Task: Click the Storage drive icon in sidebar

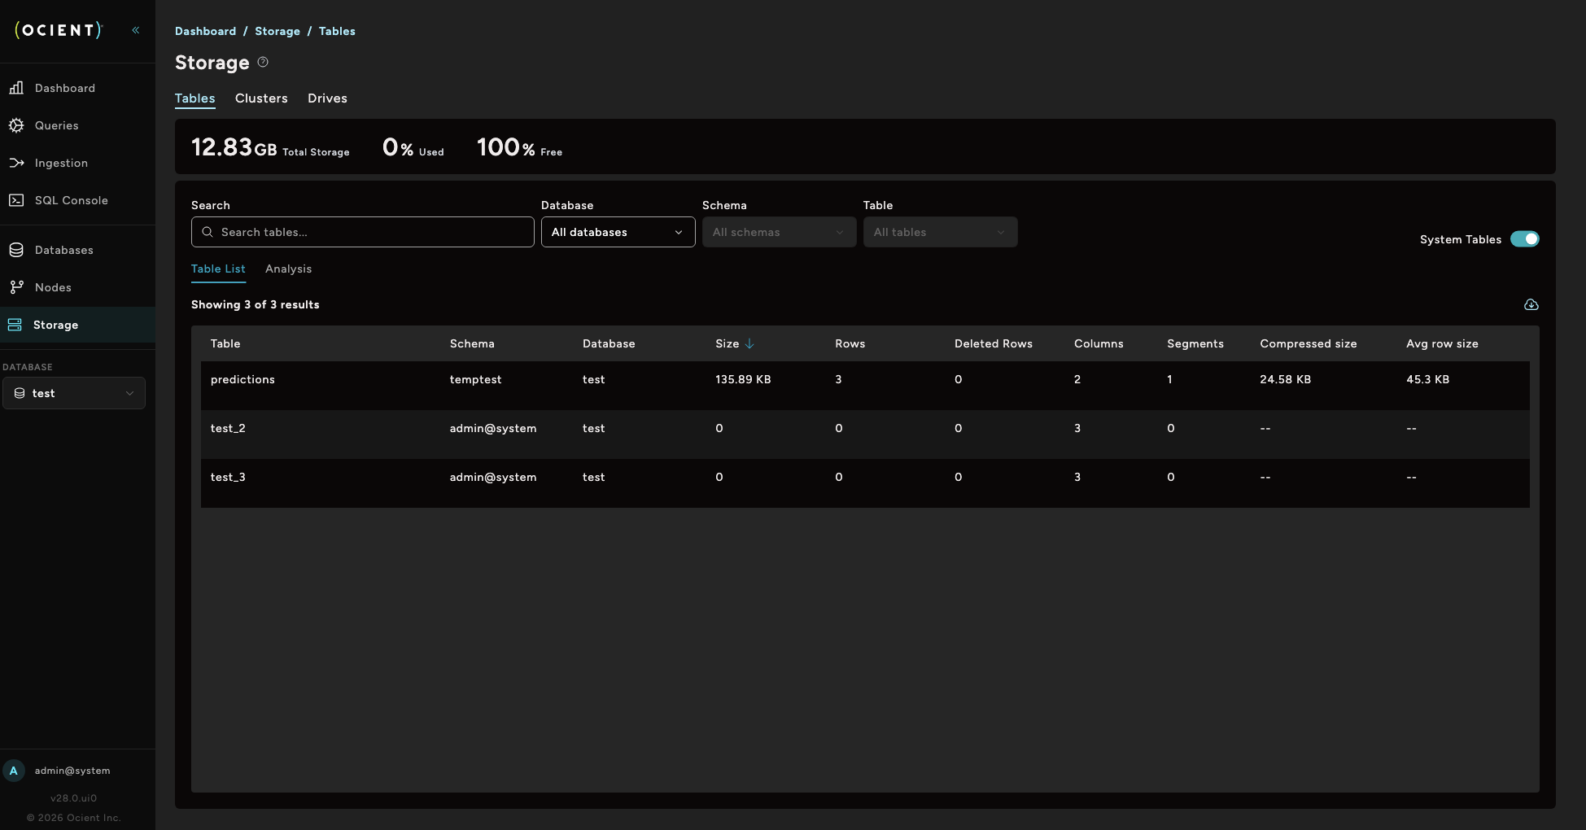Action: (15, 325)
